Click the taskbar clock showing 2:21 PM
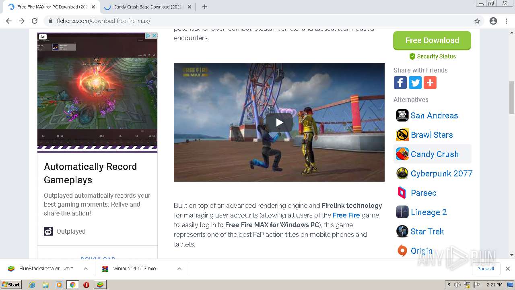The width and height of the screenshot is (515, 290). 494,285
